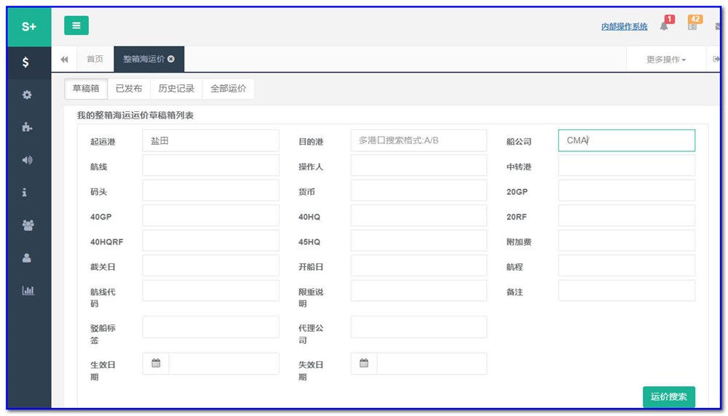Viewport: 728px width, 416px height.
Task: Click the 航线代码 input field
Action: (x=211, y=291)
